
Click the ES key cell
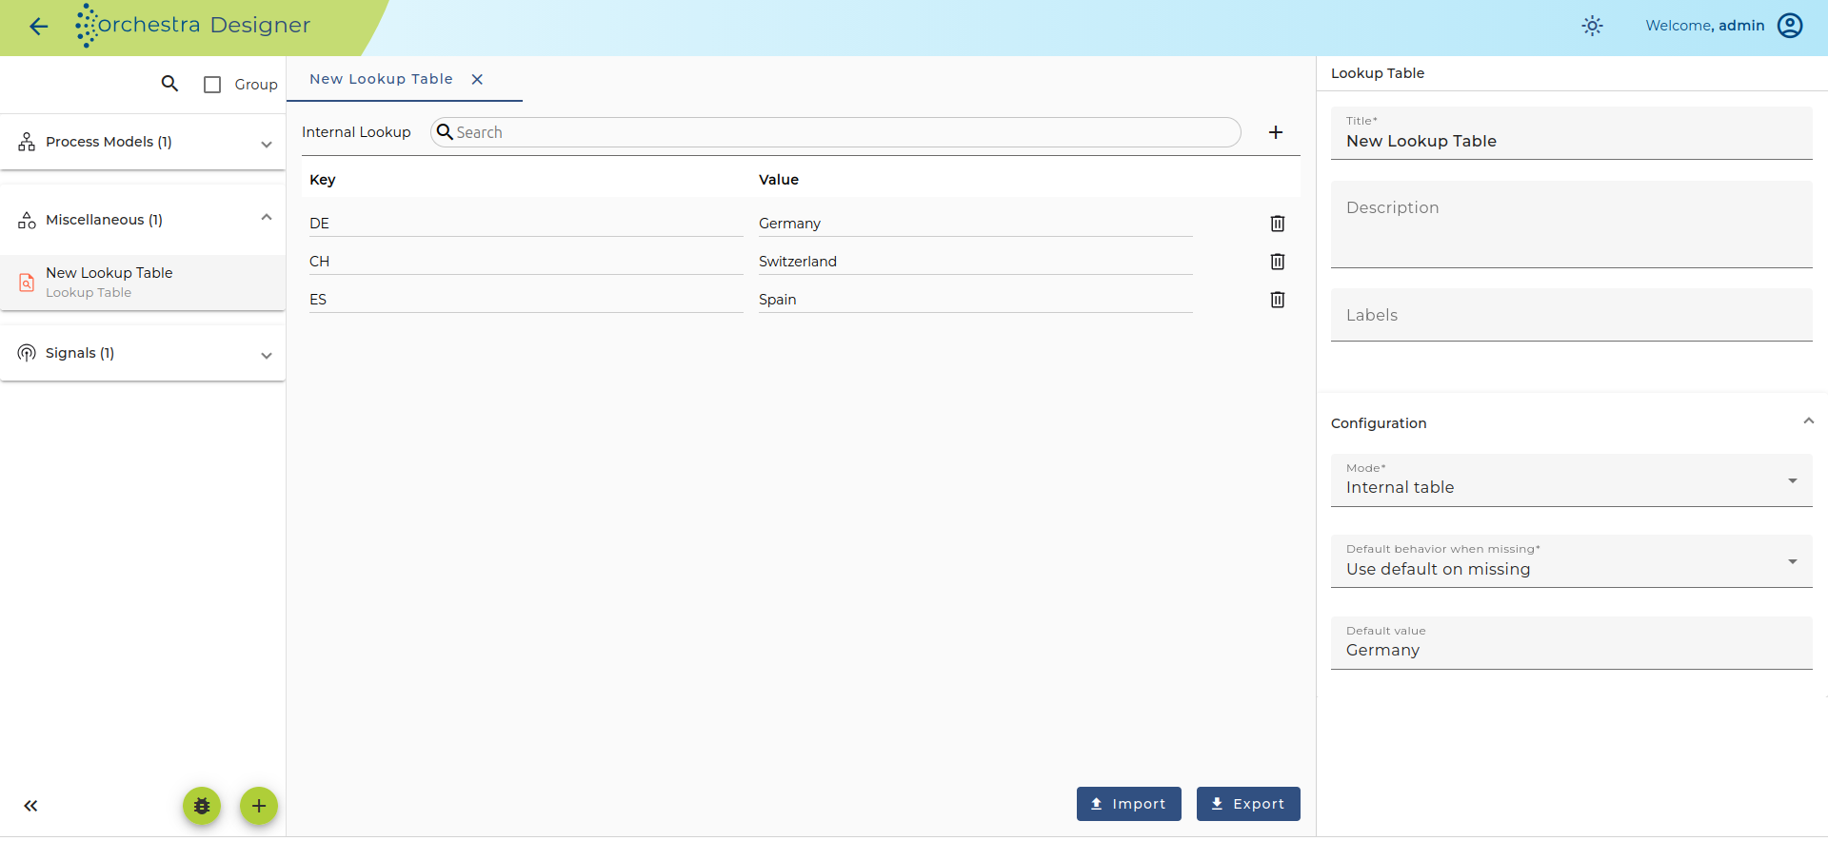coord(526,300)
